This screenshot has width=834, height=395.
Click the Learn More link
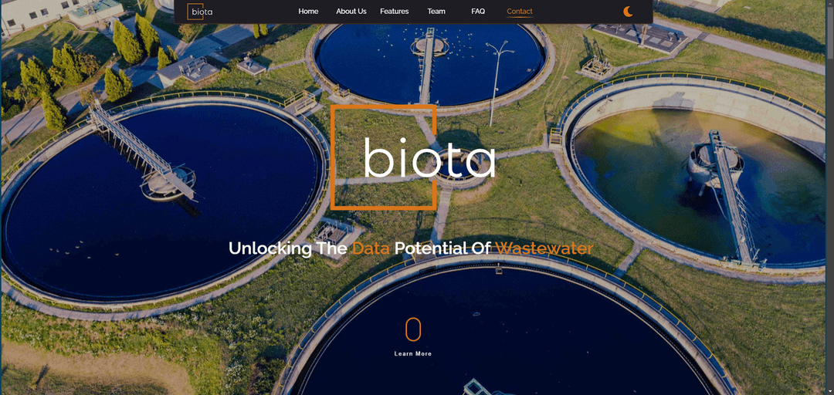tap(413, 353)
